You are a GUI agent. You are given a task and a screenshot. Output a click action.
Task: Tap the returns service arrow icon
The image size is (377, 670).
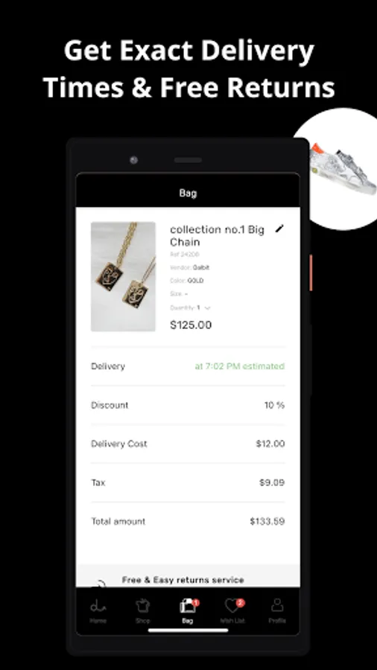(x=99, y=584)
